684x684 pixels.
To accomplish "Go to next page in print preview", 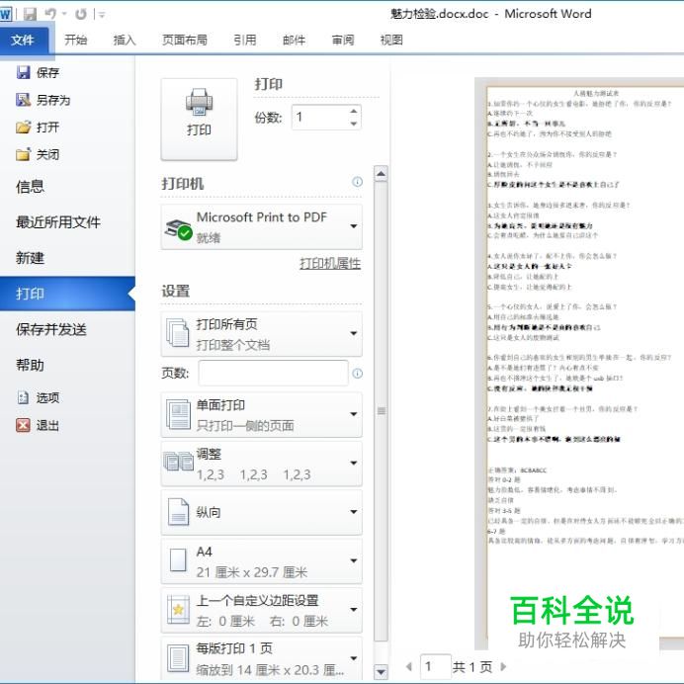I will (x=503, y=666).
